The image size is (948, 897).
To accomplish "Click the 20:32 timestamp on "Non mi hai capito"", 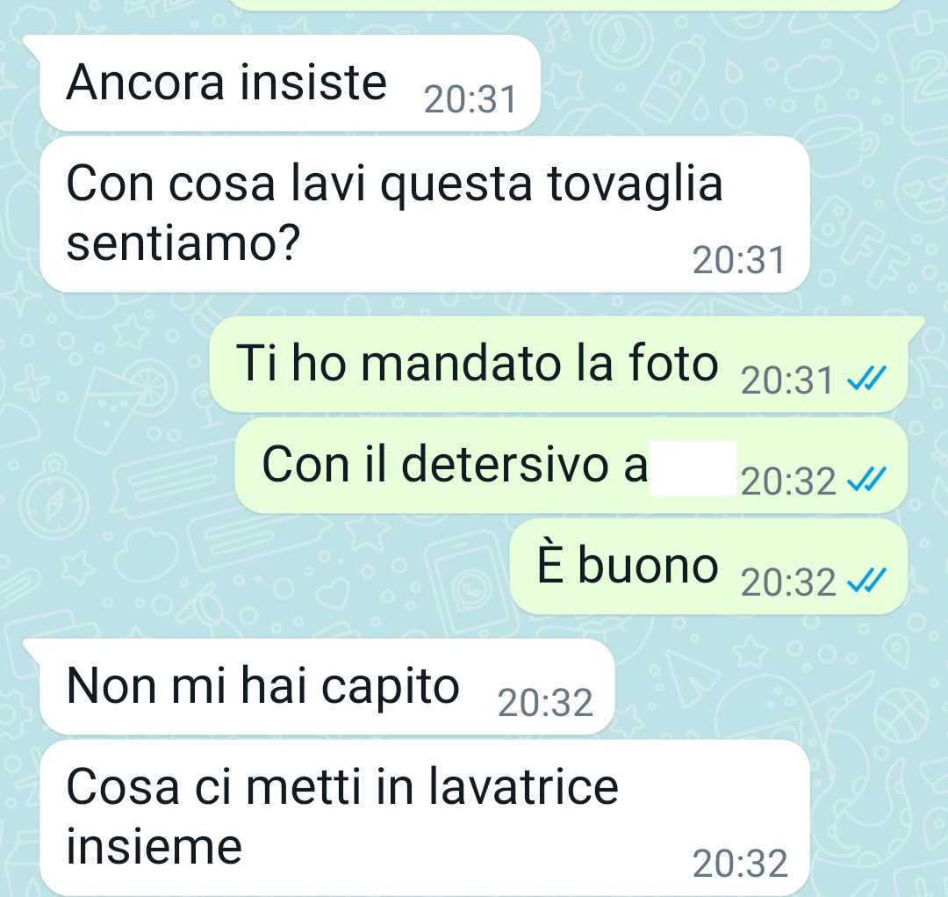I will pos(545,703).
